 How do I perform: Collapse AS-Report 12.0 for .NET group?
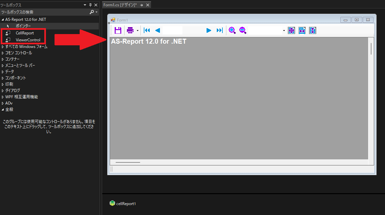click(3, 20)
